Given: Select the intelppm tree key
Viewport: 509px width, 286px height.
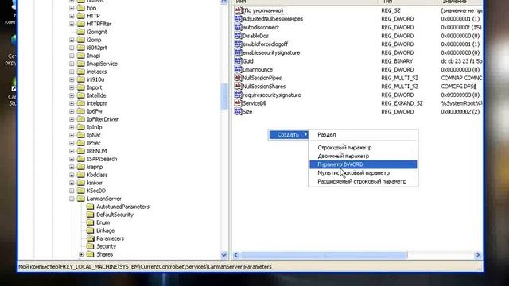Looking at the screenshot, I should 97,103.
